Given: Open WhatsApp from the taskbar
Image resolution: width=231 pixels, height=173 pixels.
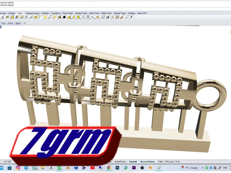Looking at the screenshot, I should tap(35, 168).
